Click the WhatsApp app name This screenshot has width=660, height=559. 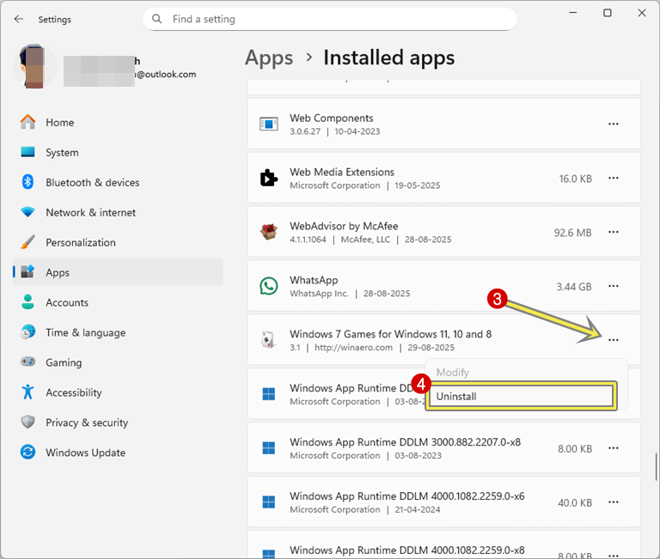314,280
